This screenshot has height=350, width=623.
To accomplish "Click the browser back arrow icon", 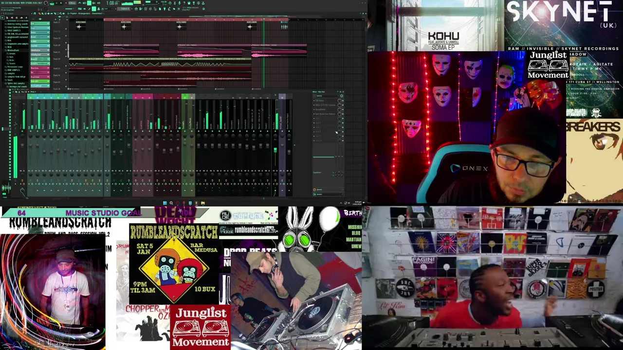I will point(2,17).
